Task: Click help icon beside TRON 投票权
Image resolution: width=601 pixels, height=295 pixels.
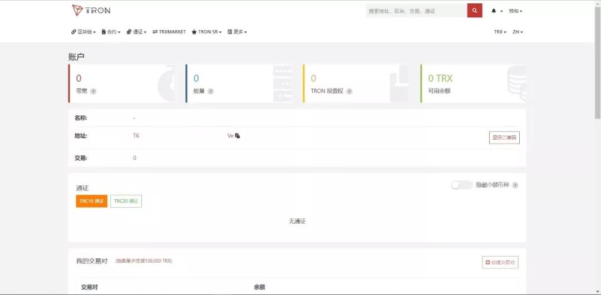Action: click(x=349, y=92)
